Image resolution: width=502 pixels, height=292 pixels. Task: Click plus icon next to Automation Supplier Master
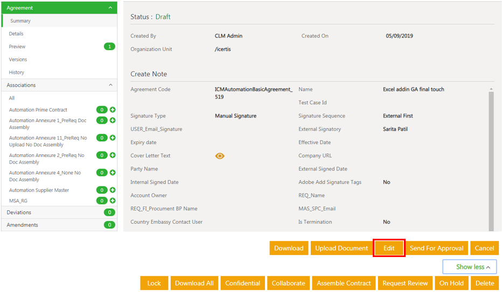point(113,190)
